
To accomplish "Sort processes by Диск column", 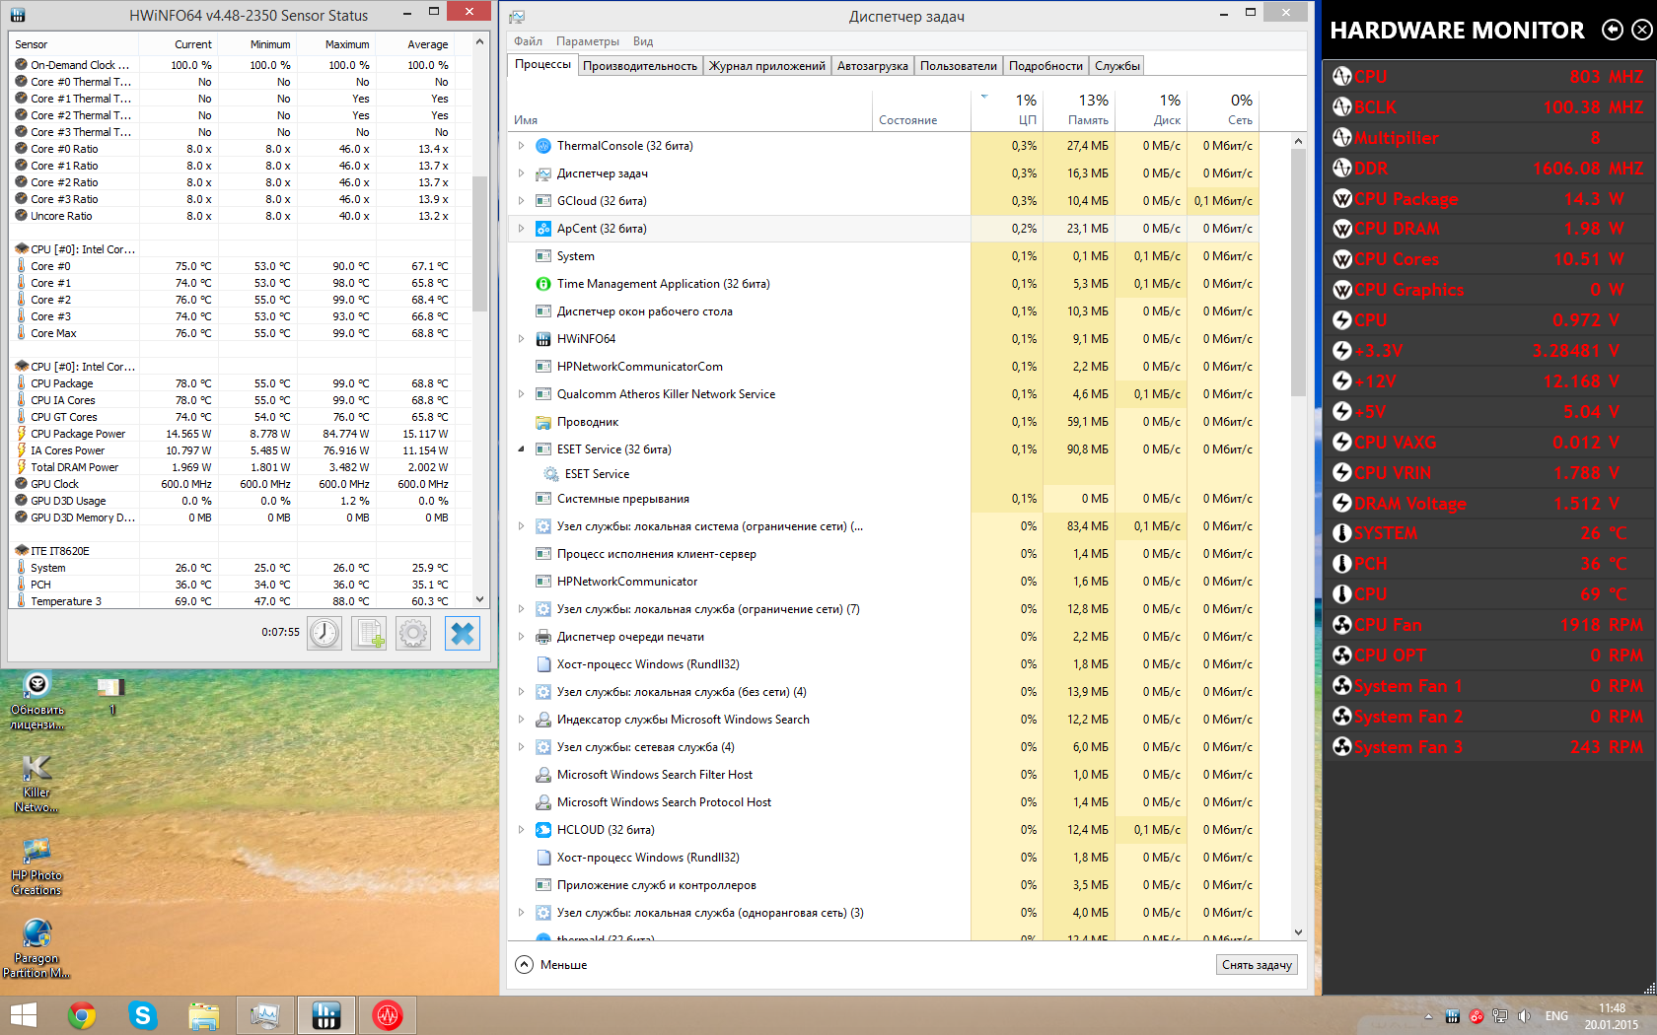I will tap(1150, 109).
